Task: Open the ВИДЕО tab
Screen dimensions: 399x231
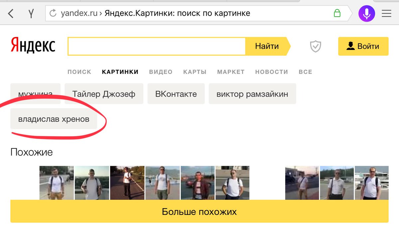Action: click(x=161, y=72)
